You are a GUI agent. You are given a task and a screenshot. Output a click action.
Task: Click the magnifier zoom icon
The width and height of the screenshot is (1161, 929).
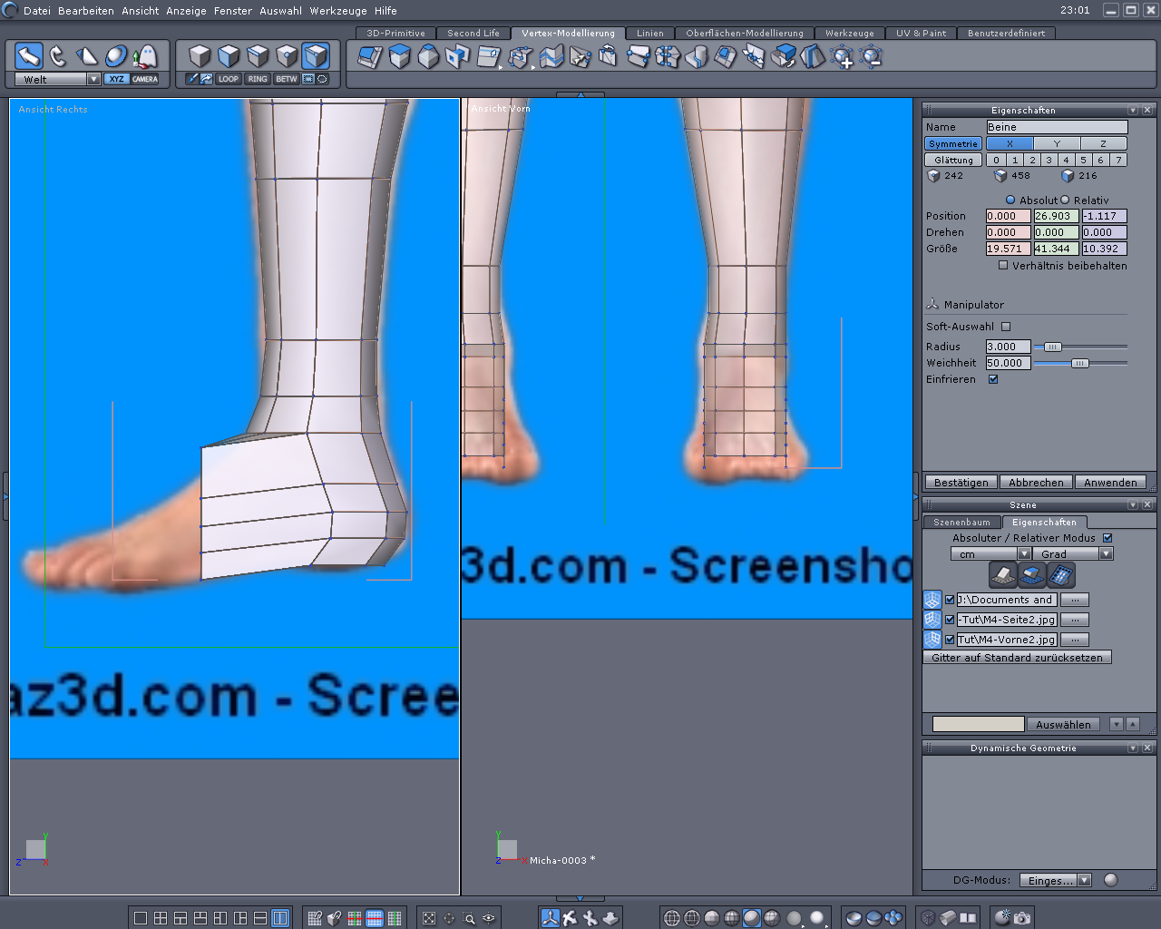pyautogui.click(x=469, y=918)
